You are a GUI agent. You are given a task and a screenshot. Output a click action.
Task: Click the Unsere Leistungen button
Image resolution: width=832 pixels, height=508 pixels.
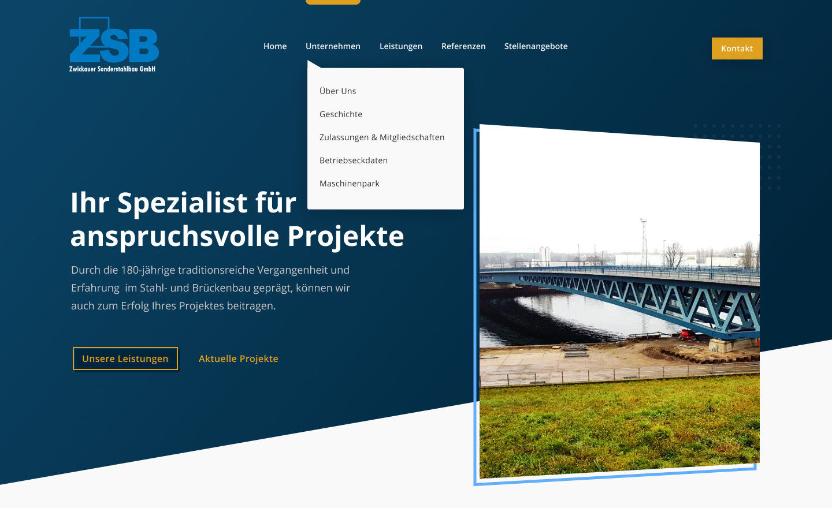click(x=125, y=358)
